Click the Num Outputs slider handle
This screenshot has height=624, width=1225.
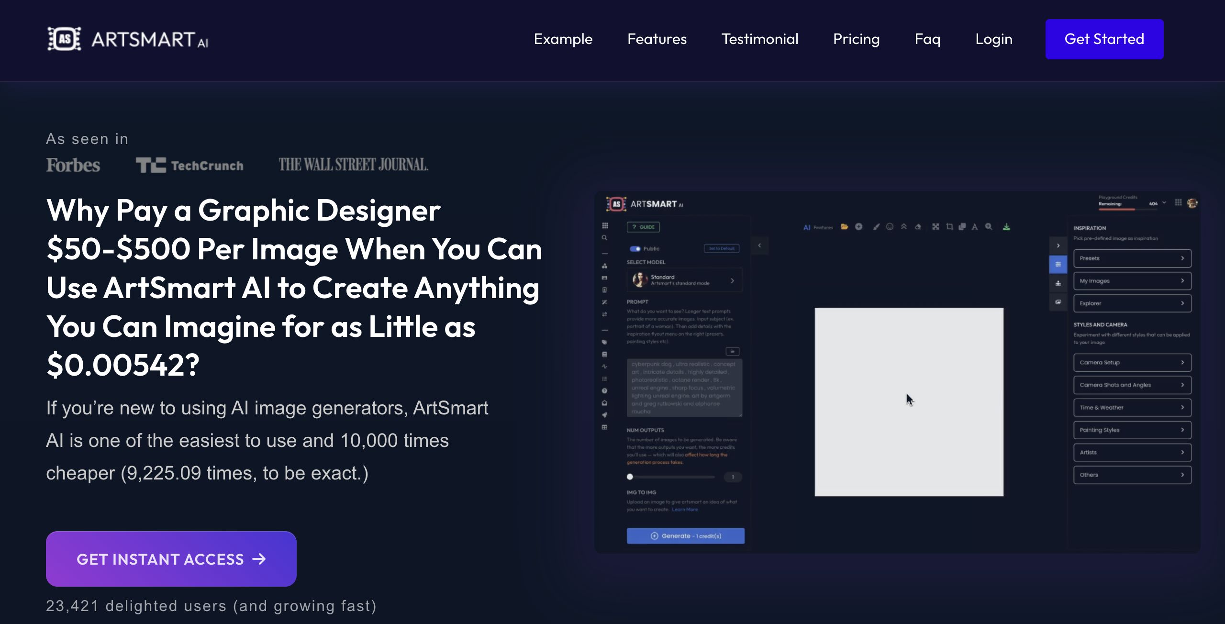pyautogui.click(x=630, y=477)
